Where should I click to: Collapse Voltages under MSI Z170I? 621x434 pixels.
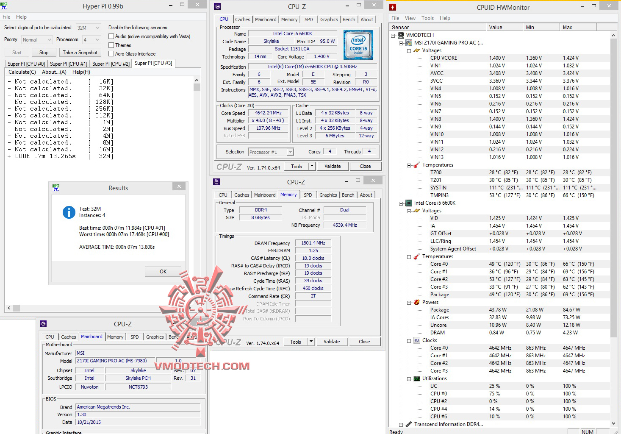coord(409,50)
